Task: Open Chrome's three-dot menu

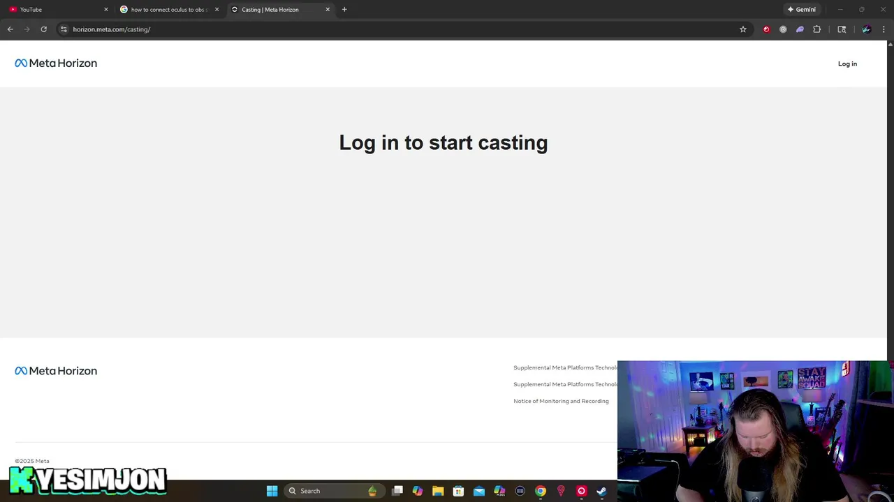Action: point(884,29)
